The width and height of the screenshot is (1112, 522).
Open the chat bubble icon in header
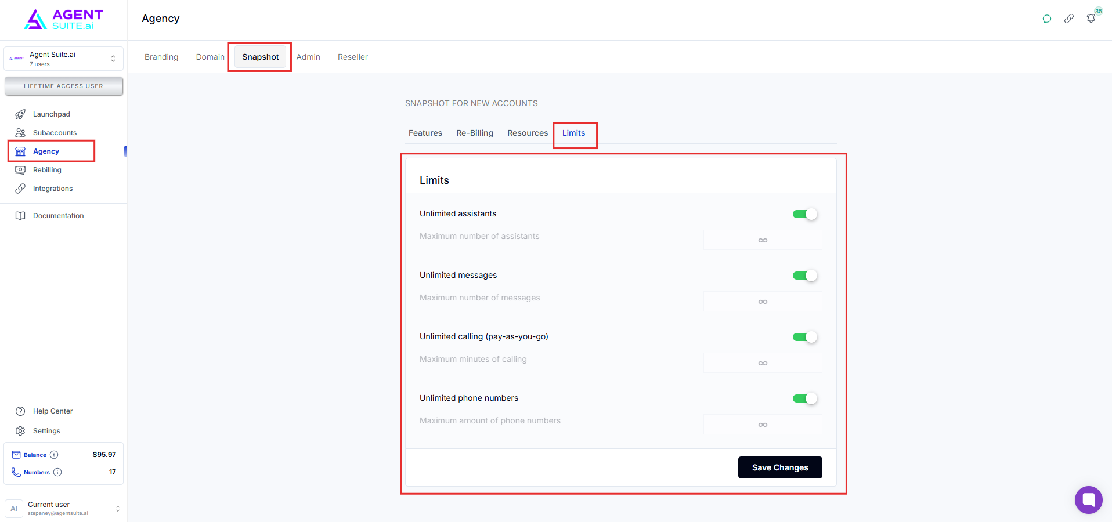(x=1047, y=19)
